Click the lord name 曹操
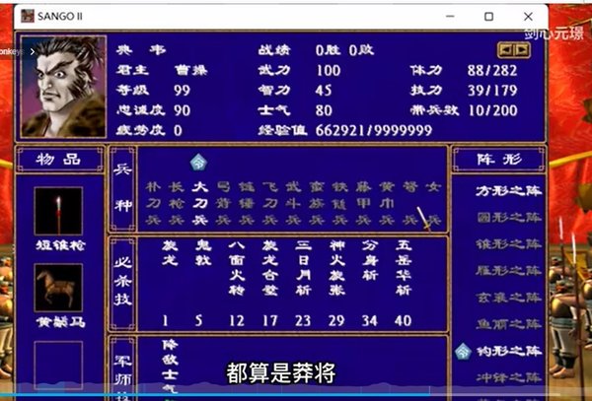The height and width of the screenshot is (401, 592). [x=190, y=71]
